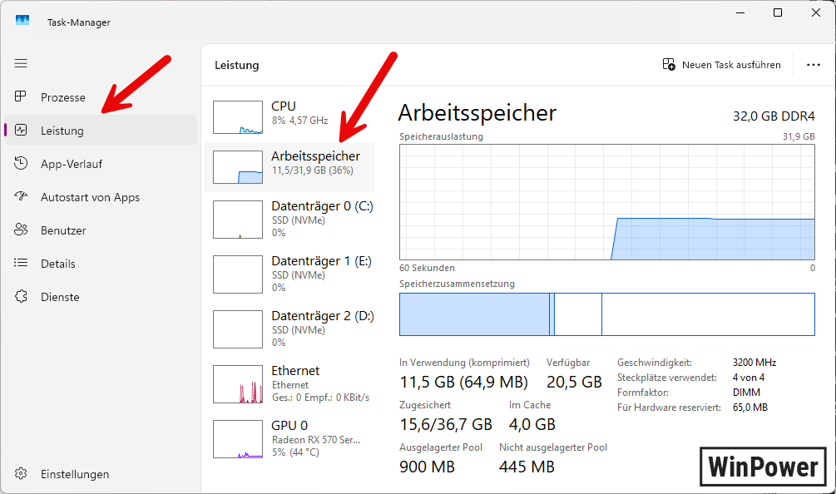Open Einstellungen label in sidebar
Screen dimensions: 836x494
pos(75,474)
